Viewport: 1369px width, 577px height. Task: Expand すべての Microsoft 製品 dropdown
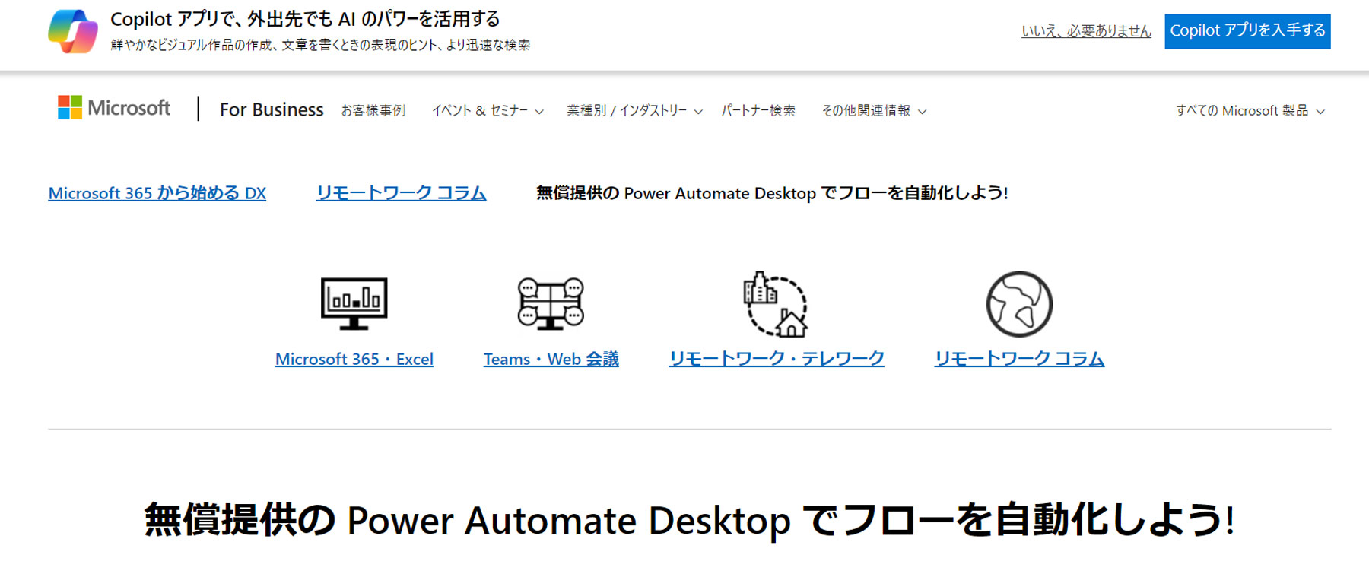coord(1250,110)
